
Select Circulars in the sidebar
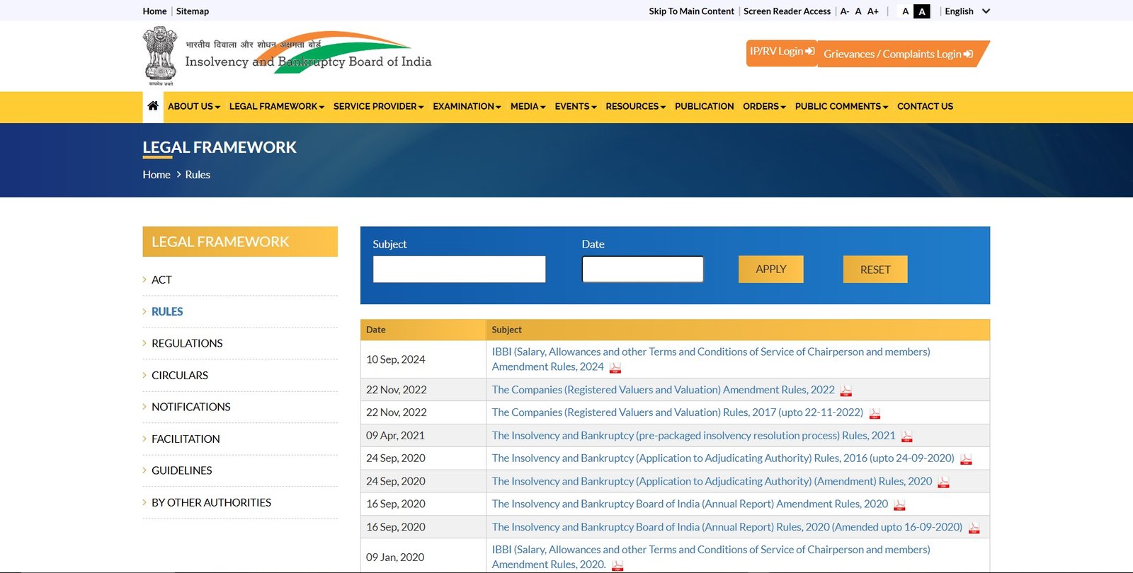click(x=180, y=376)
